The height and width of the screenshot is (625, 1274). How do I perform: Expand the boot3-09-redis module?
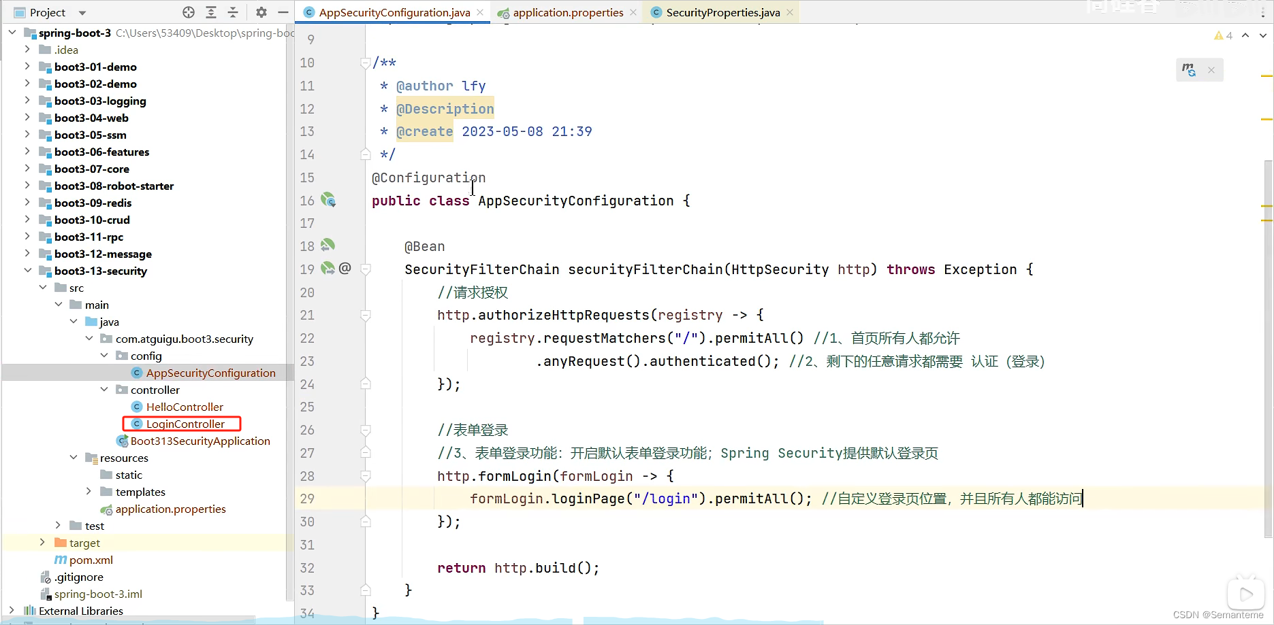point(27,202)
